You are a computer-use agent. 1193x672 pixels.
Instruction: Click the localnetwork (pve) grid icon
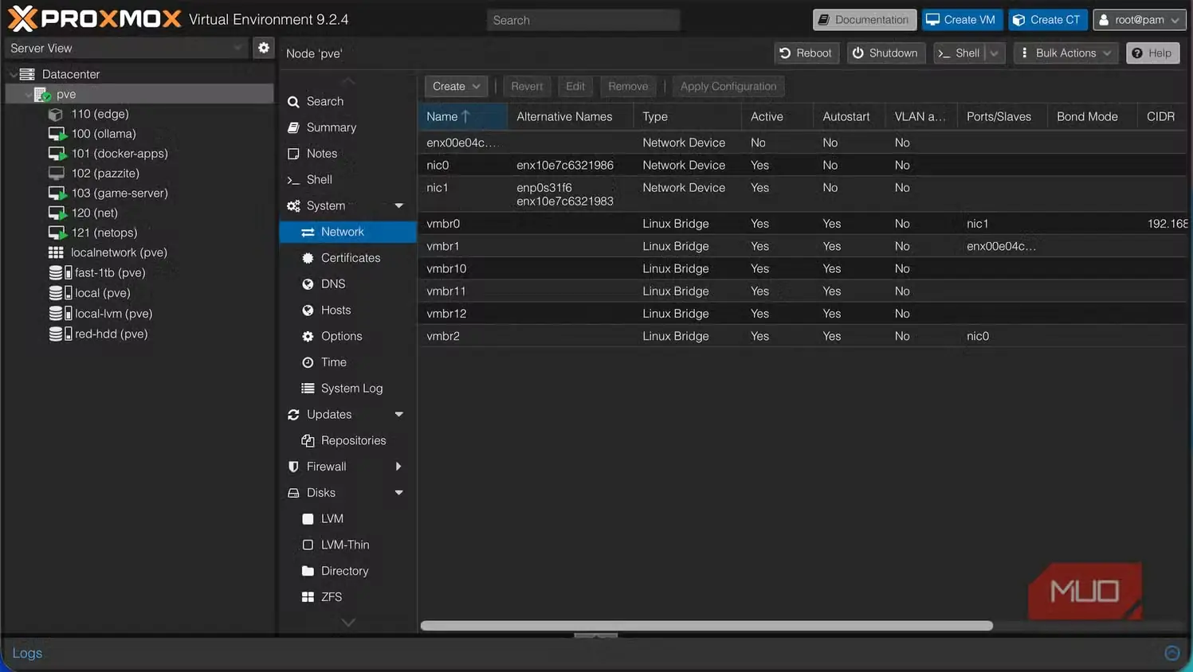click(x=56, y=252)
